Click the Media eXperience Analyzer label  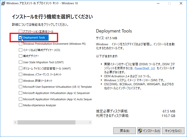pyautogui.click(x=40, y=105)
